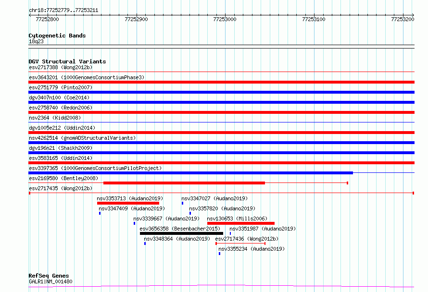This screenshot has height=292, width=428.
Task: Open the nsv3347409 (Audano2019) variant label
Action: tap(132, 208)
